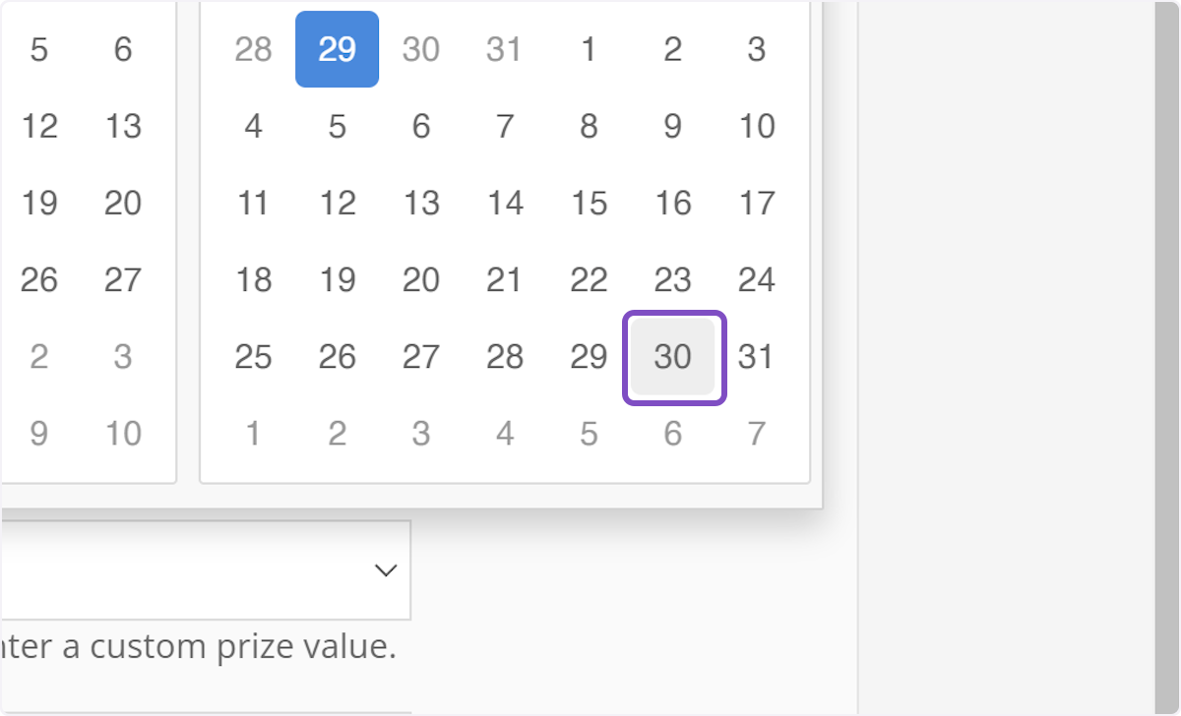Click the blue selected date 29
The height and width of the screenshot is (716, 1181).
tap(337, 49)
